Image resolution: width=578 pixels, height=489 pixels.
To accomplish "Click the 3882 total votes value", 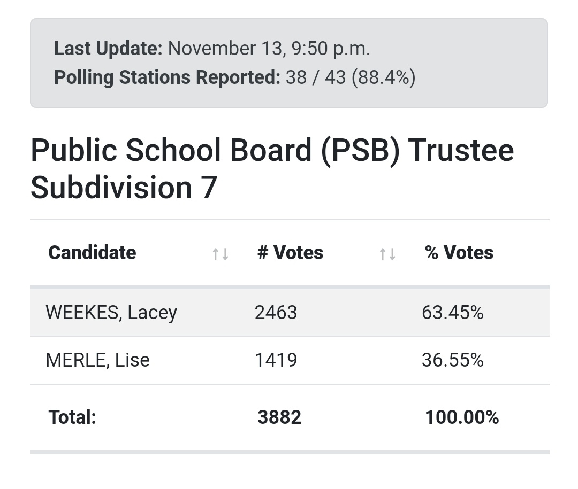I will (x=279, y=417).
